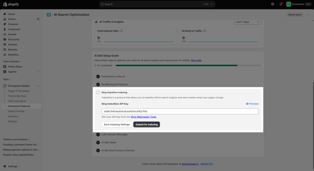
Task: Click the AI Referral Traffic trend line
Action: click(x=224, y=42)
